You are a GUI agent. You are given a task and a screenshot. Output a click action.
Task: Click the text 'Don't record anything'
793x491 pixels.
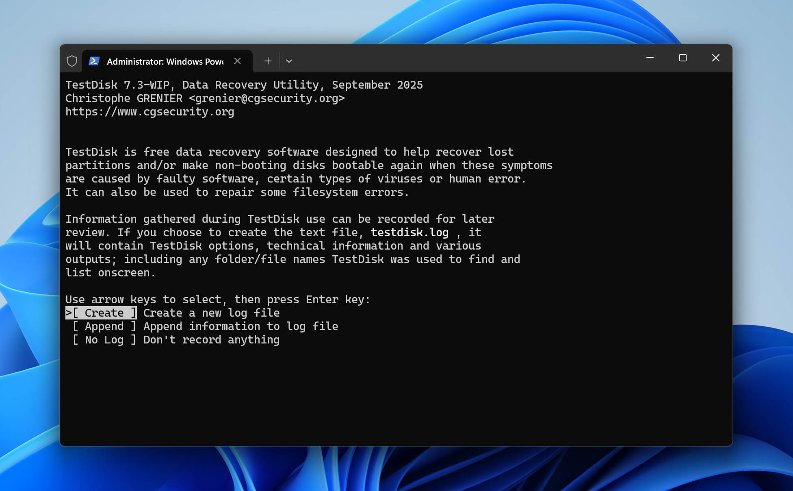(212, 340)
